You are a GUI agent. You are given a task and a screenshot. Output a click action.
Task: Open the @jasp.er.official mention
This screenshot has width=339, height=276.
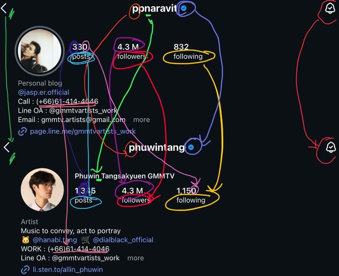point(43,92)
